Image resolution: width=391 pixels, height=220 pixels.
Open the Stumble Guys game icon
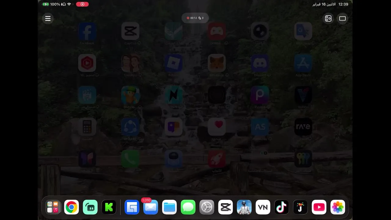[130, 95]
